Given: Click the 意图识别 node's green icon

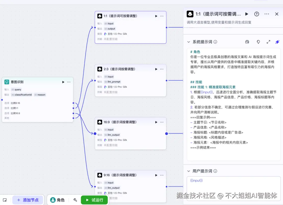Looking at the screenshot, I should tap(7, 82).
